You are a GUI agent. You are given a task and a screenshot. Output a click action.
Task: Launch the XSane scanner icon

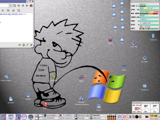pyautogui.click(x=99, y=106)
